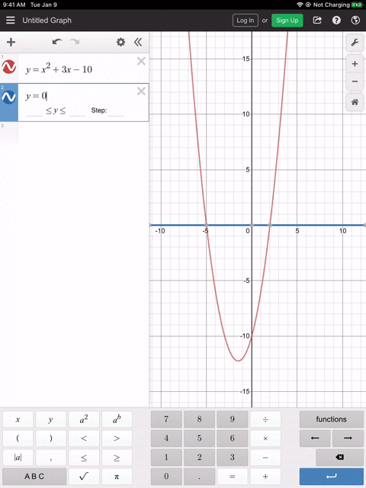The height and width of the screenshot is (488, 366).
Task: Set the upper bound of y slider
Action: tap(78, 111)
